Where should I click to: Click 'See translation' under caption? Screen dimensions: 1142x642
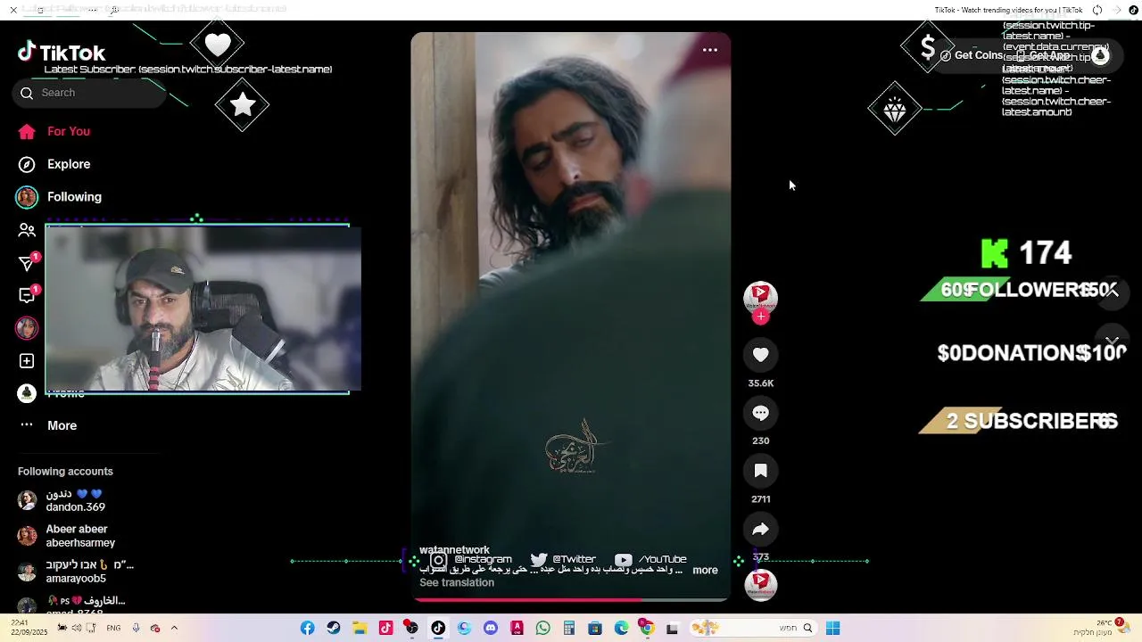(x=457, y=583)
